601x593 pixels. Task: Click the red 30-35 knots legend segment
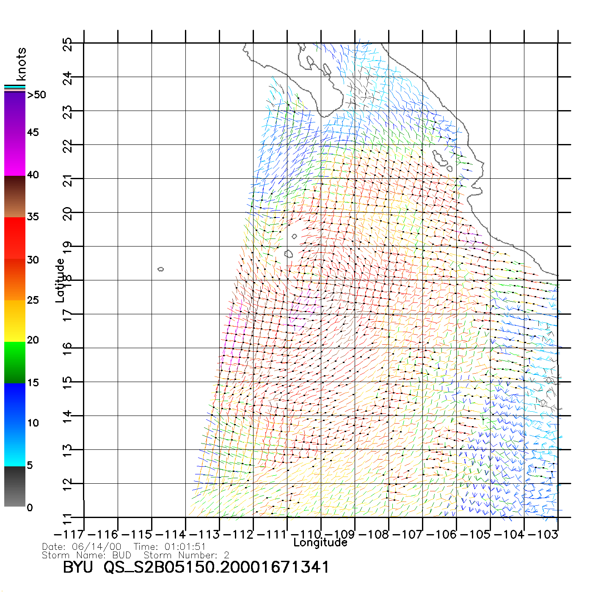pos(14,238)
